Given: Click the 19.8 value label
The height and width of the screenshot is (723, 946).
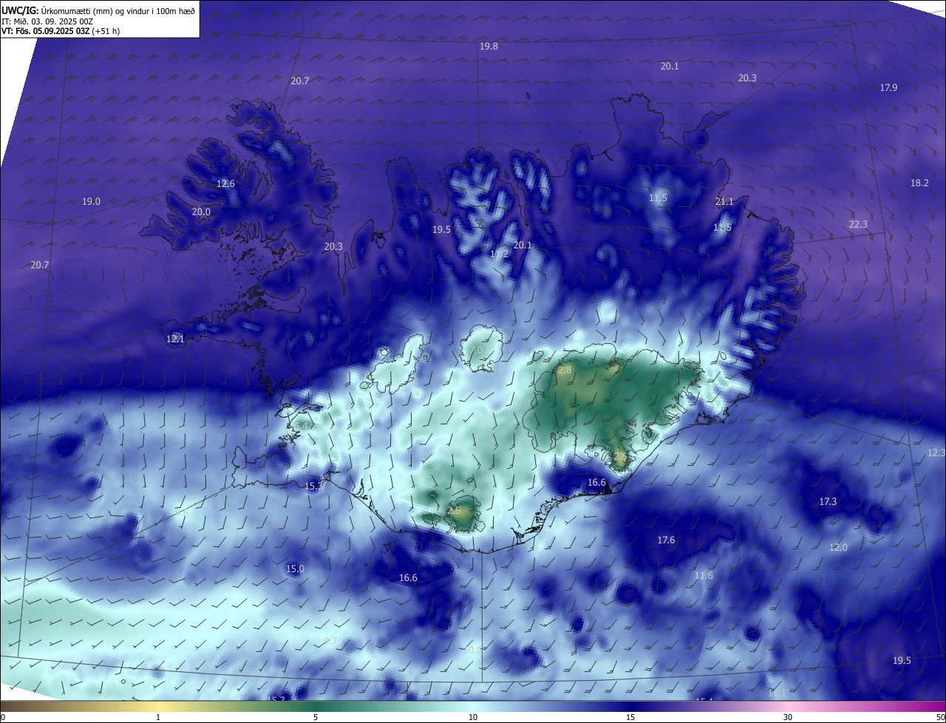Looking at the screenshot, I should [x=489, y=46].
